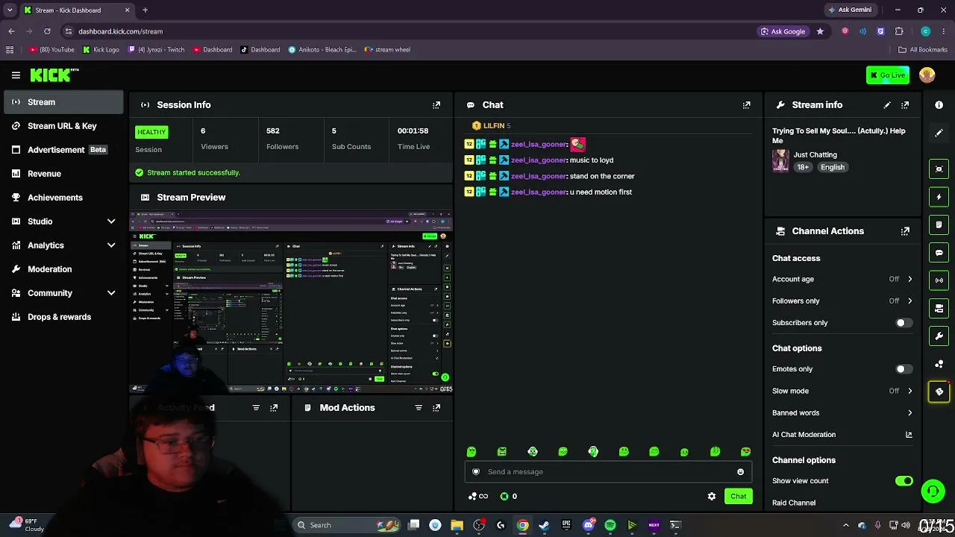955x537 pixels.
Task: Focus the Send a message input
Action: [607, 471]
